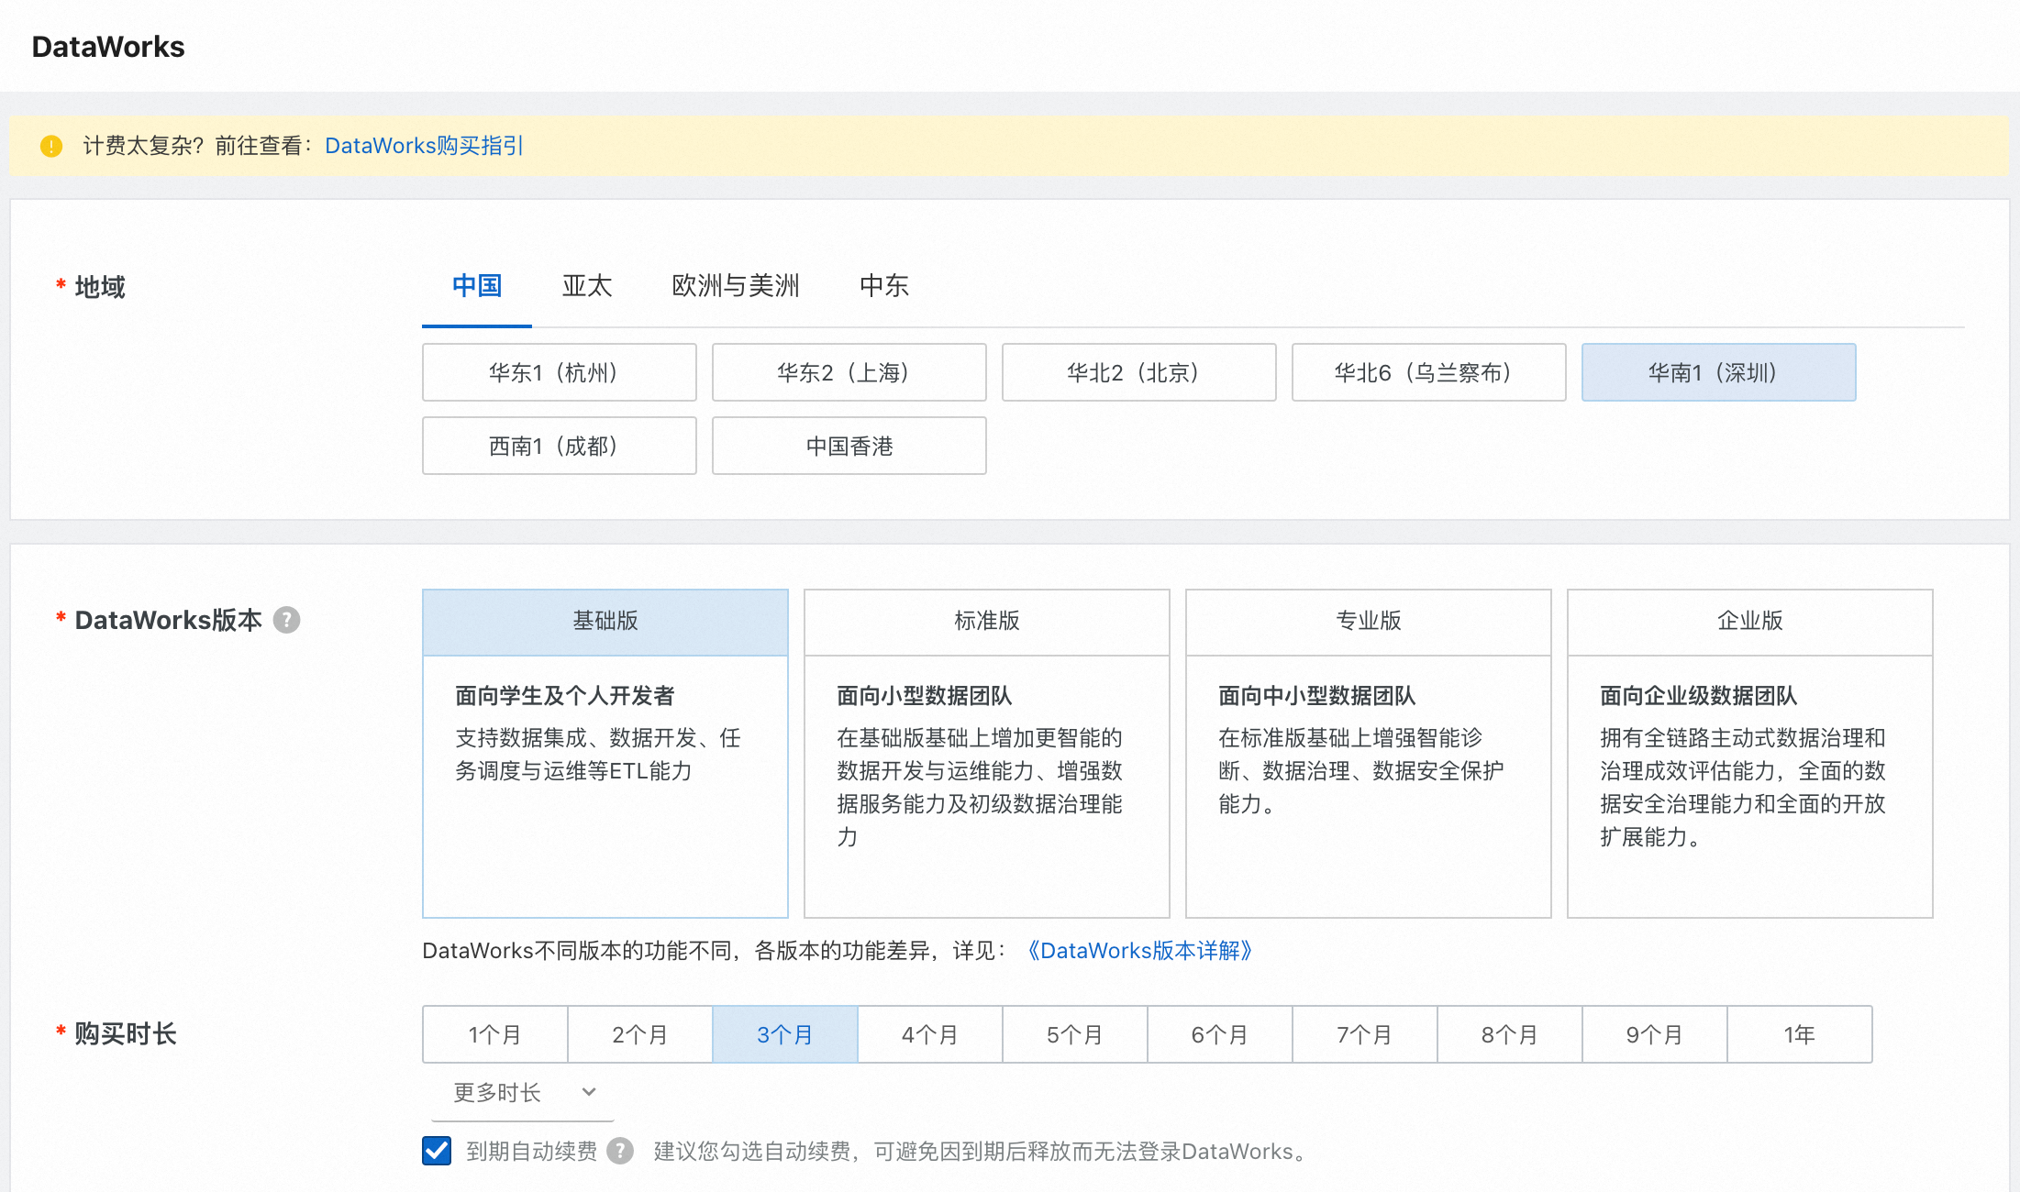Select the 华北2（北京） region
Viewport: 2020px width, 1192px height.
1138,372
